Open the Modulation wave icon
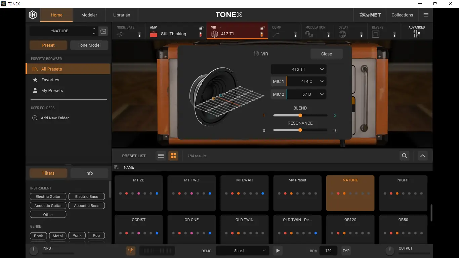The image size is (459, 258). 309,34
